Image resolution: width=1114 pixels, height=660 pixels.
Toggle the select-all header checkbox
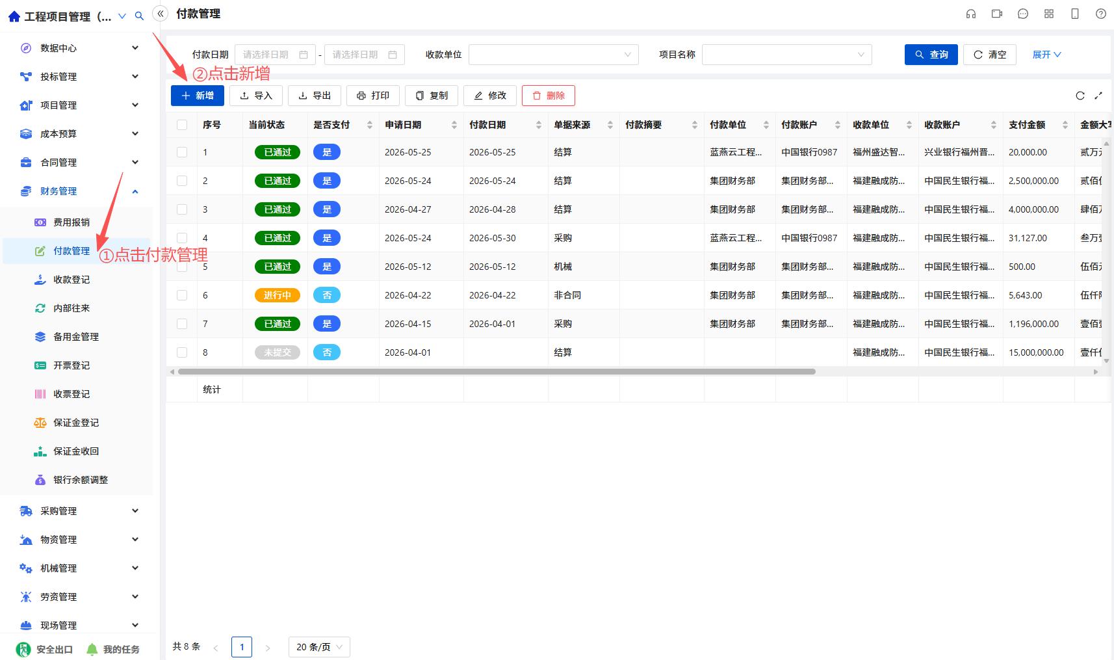pyautogui.click(x=182, y=125)
